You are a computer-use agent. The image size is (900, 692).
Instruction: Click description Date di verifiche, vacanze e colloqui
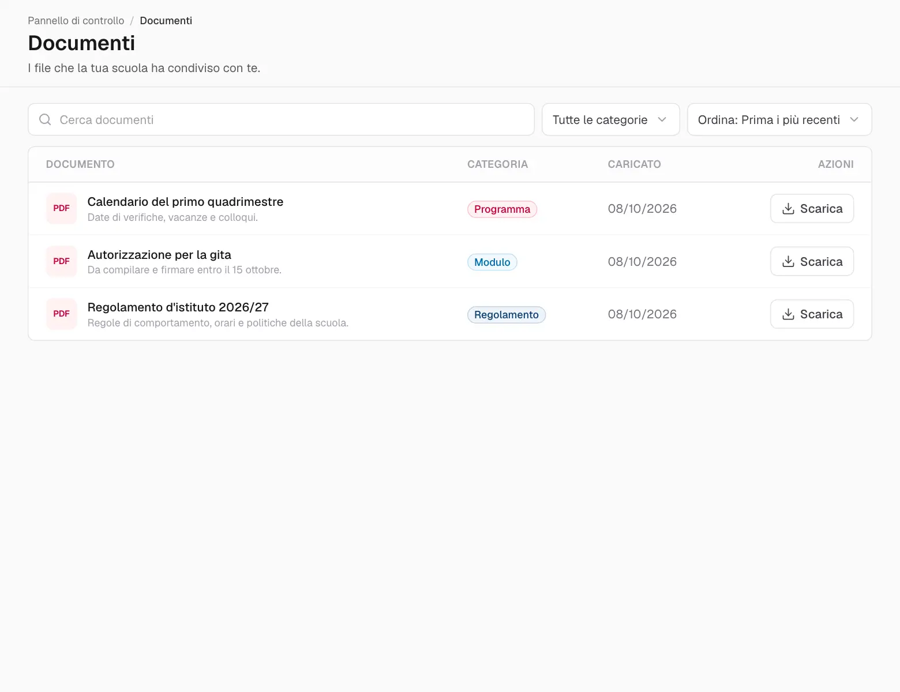point(172,217)
